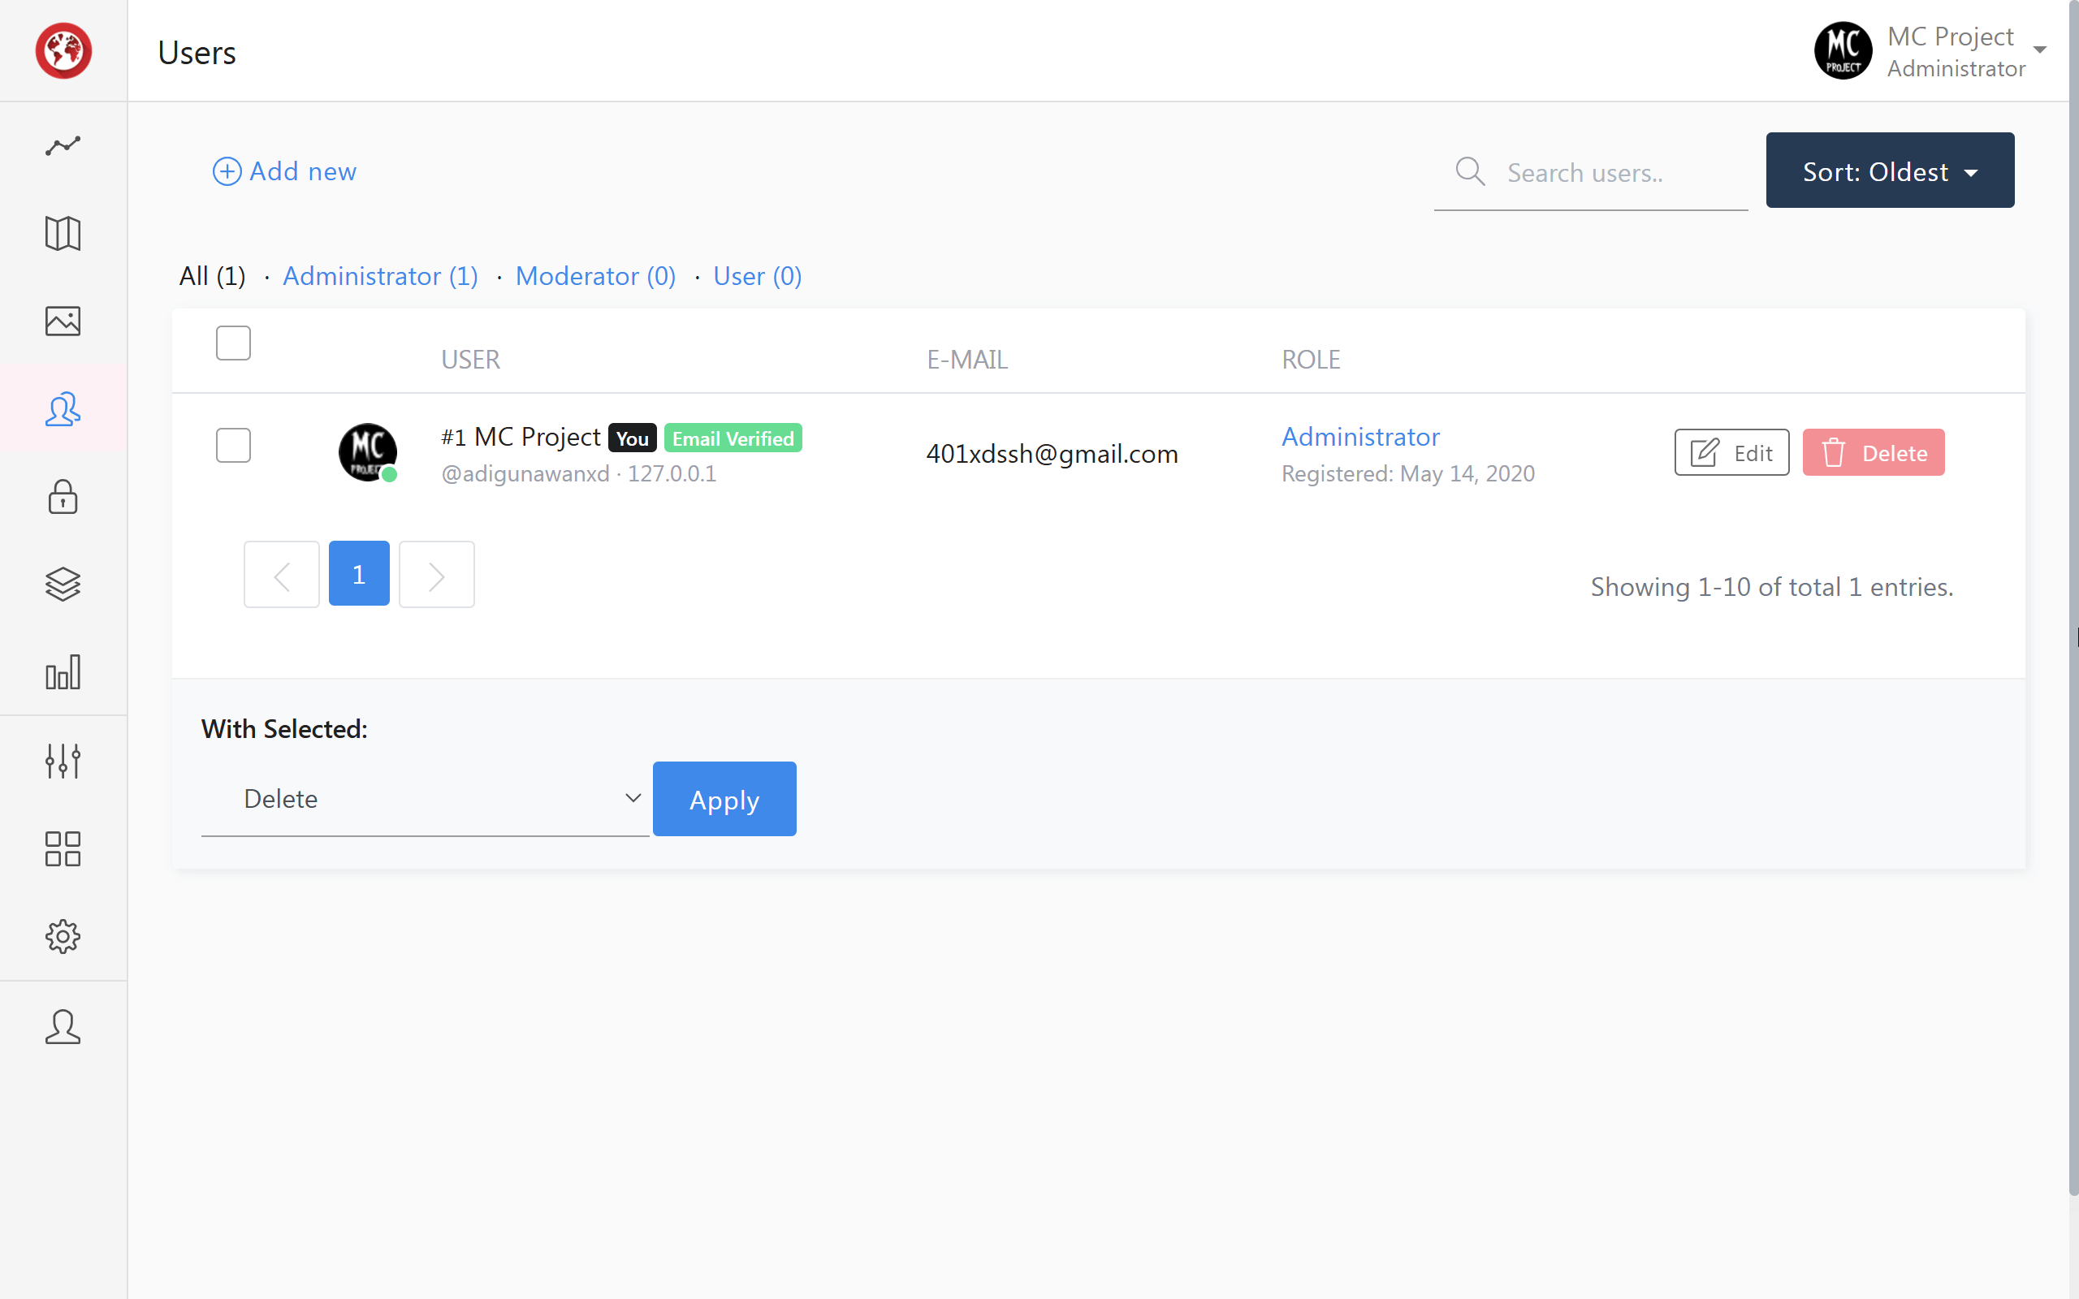Toggle the select-all checkbox in the table header
Image resolution: width=2079 pixels, height=1299 pixels.
233,342
